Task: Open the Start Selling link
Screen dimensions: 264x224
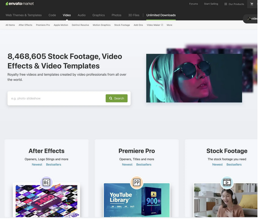Action: click(x=211, y=4)
